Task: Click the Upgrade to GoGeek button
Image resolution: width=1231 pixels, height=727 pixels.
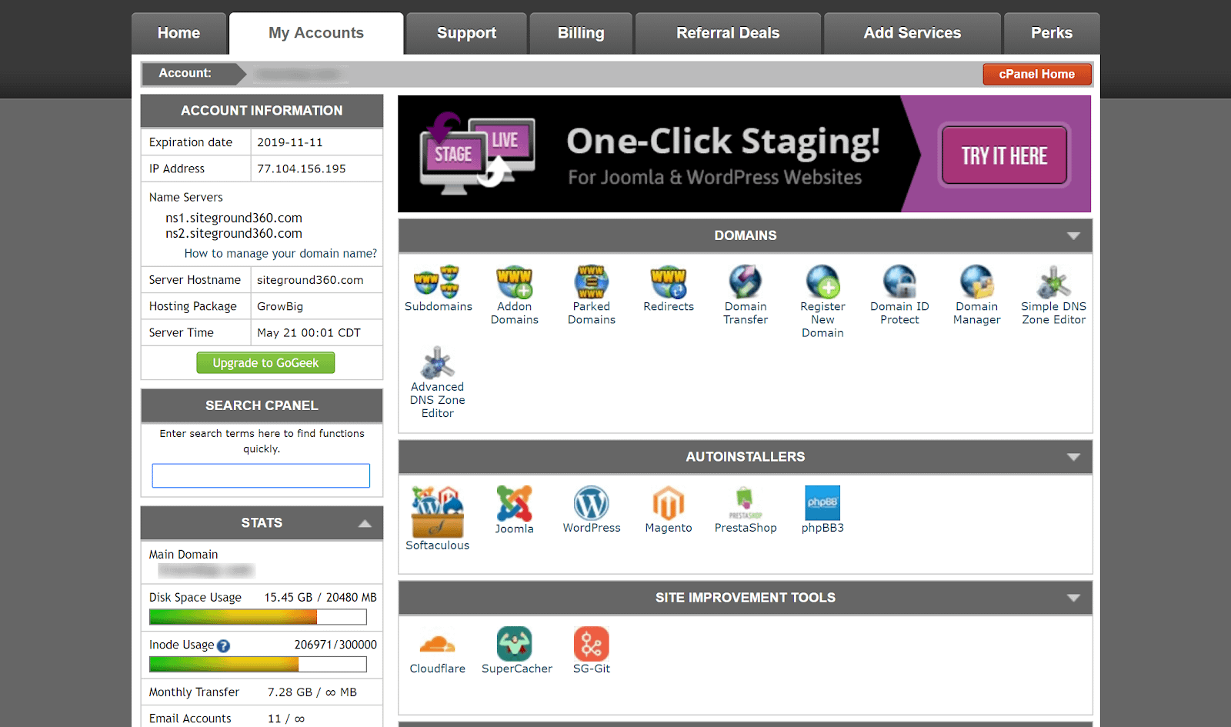Action: click(x=265, y=362)
